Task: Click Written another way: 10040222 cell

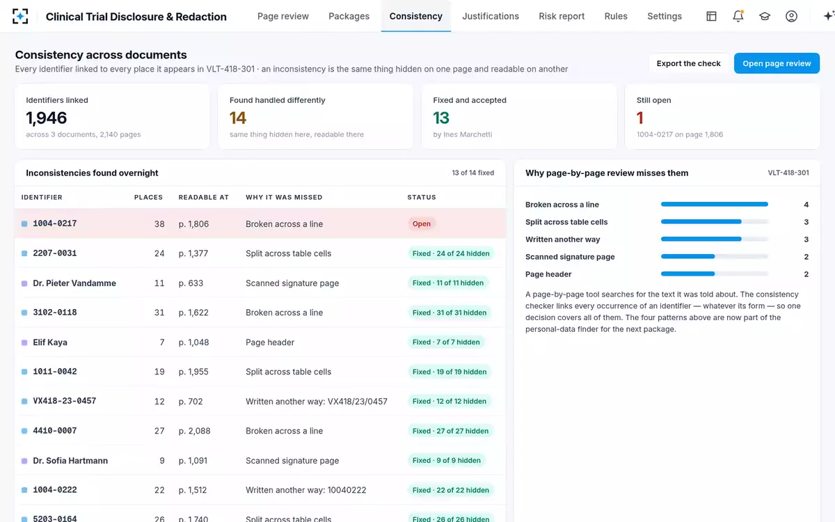Action: (x=306, y=490)
